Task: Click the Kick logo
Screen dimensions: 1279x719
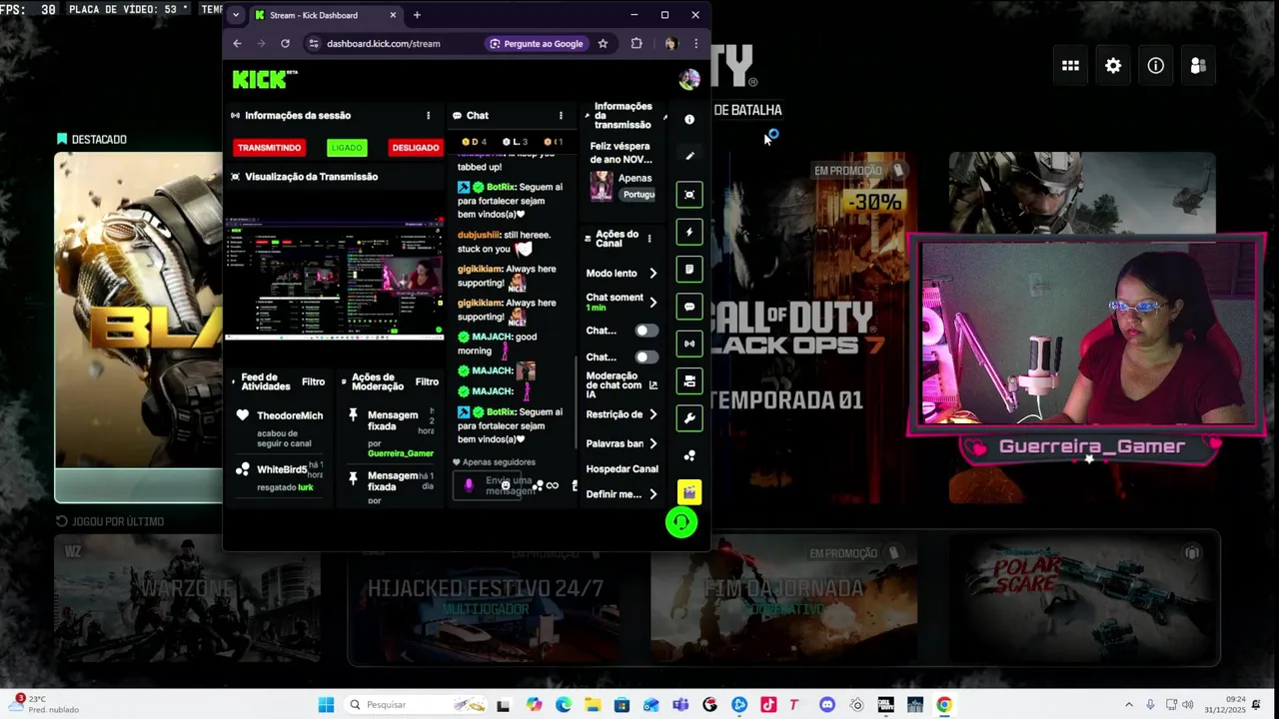Action: click(265, 79)
